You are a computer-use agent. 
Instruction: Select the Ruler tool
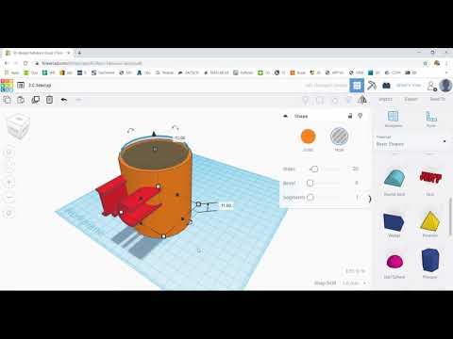(431, 119)
